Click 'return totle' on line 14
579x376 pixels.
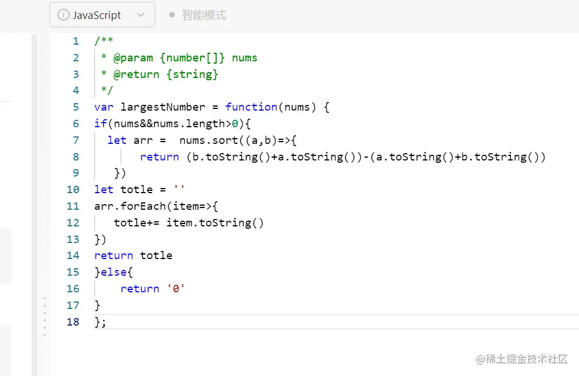click(x=134, y=256)
